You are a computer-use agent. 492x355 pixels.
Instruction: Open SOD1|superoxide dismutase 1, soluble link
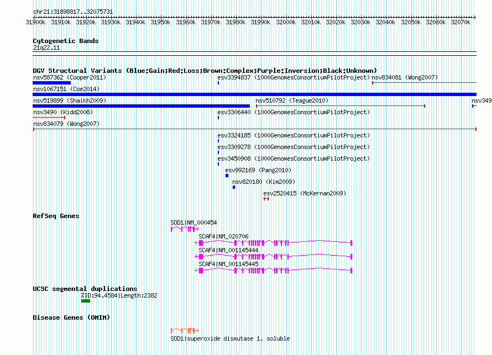tap(230, 338)
